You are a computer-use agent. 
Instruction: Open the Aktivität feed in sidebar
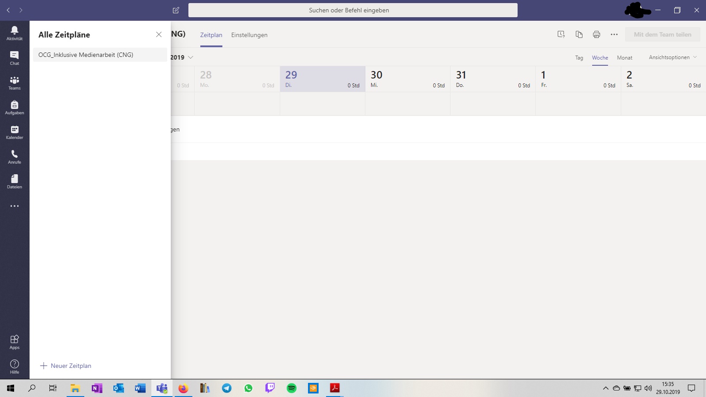(15, 33)
